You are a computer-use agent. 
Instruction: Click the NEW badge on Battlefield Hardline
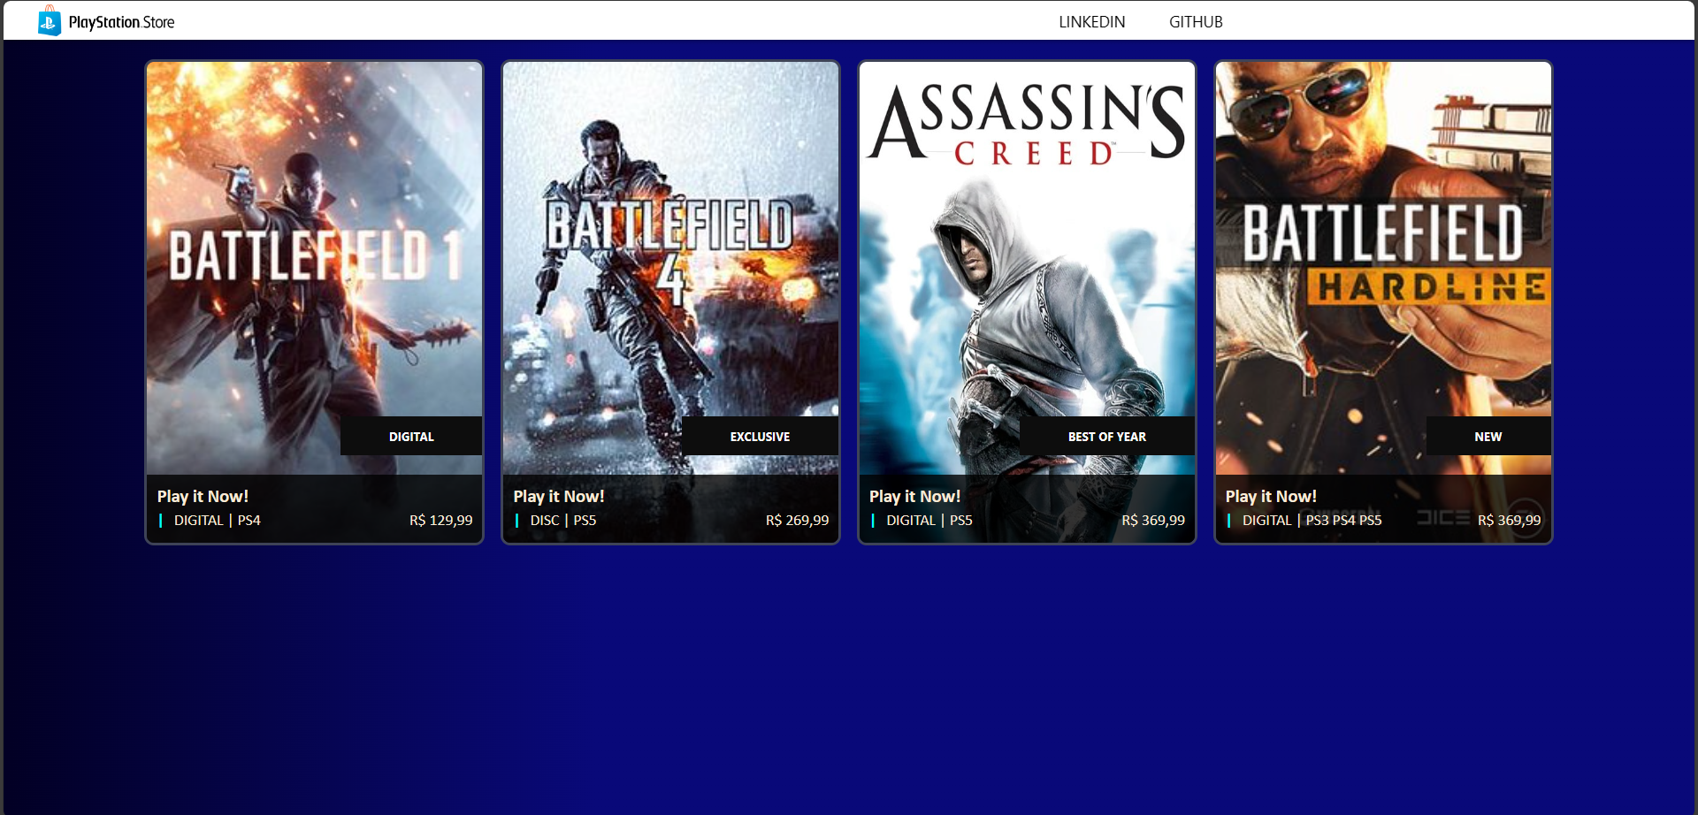click(x=1488, y=436)
